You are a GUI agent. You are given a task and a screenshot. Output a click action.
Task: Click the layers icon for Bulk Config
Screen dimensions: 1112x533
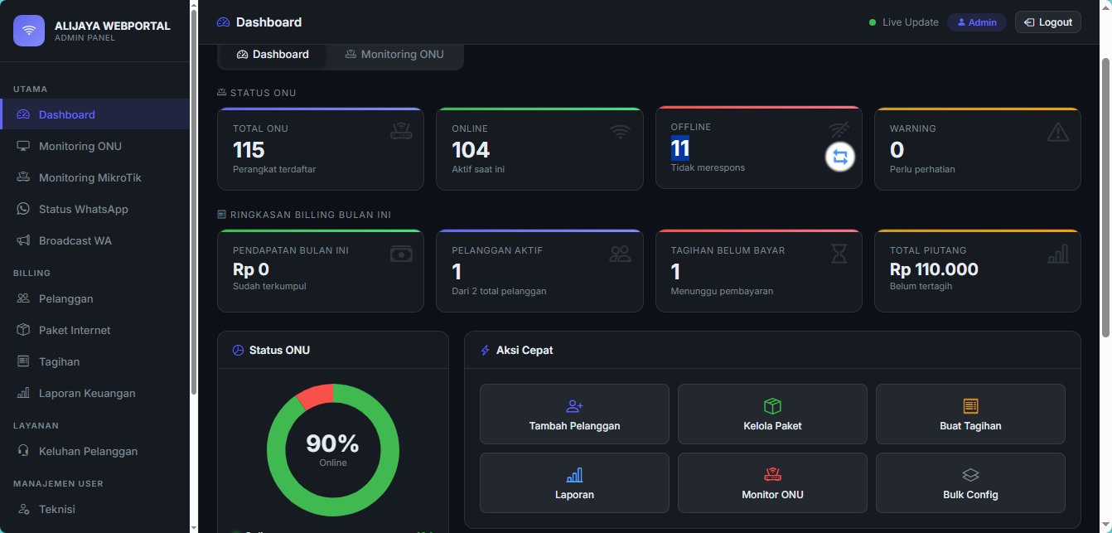click(x=970, y=475)
